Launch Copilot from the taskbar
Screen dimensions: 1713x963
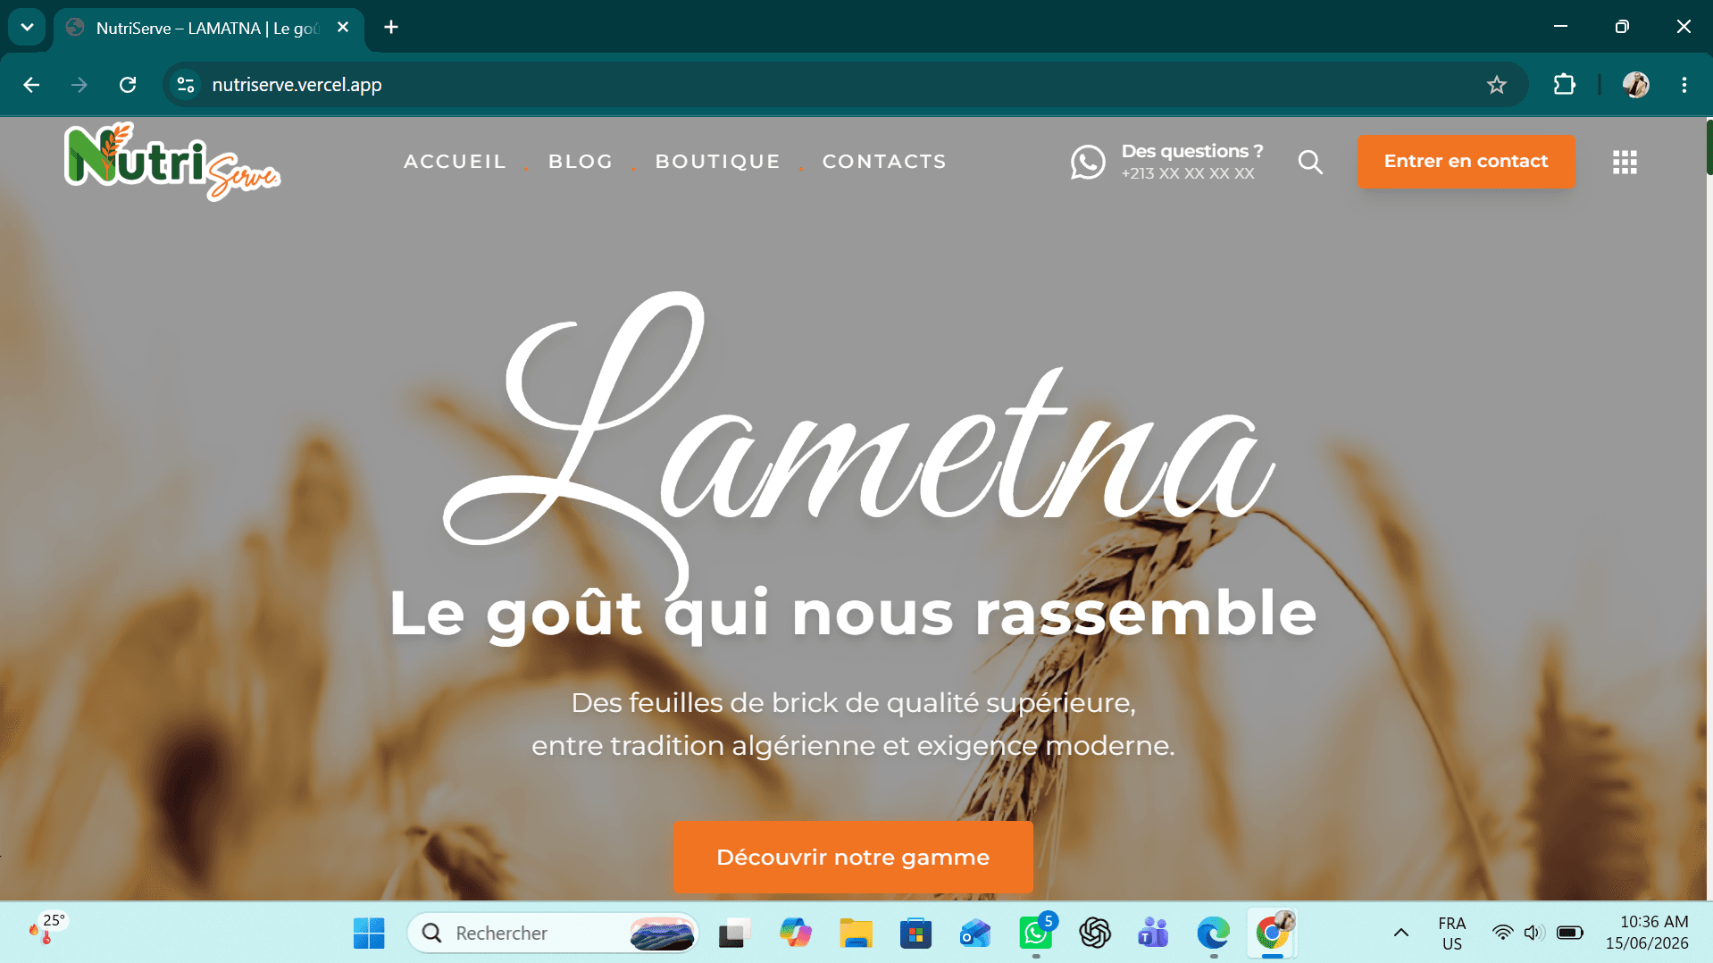point(795,934)
